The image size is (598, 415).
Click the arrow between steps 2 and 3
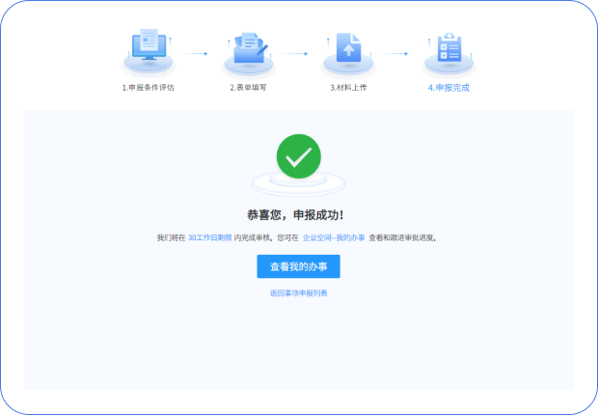click(297, 54)
